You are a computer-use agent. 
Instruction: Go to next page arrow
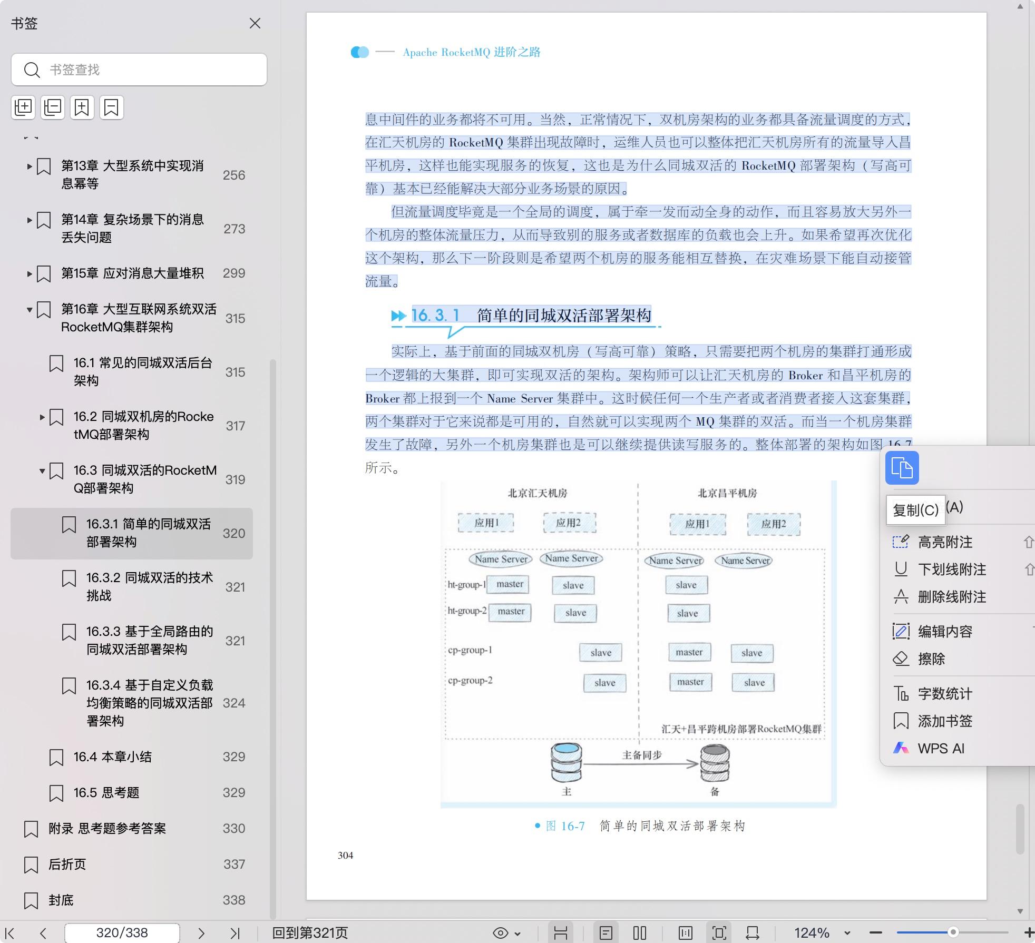pos(201,933)
